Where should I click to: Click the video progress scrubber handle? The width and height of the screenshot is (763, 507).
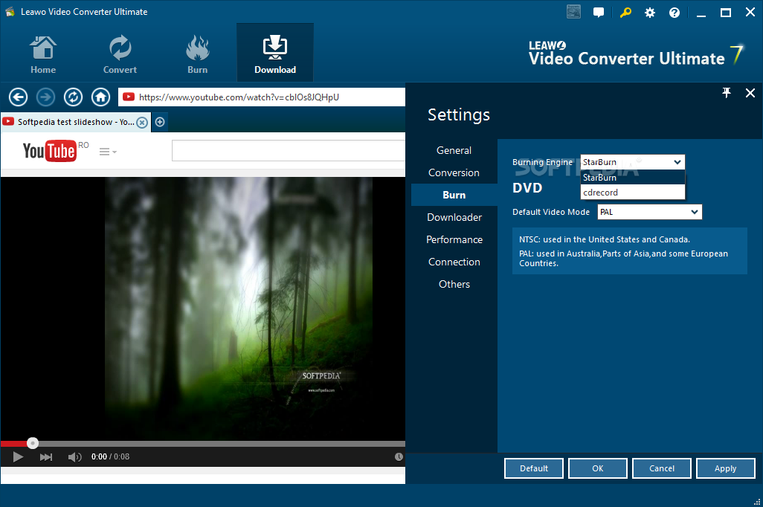tap(33, 443)
